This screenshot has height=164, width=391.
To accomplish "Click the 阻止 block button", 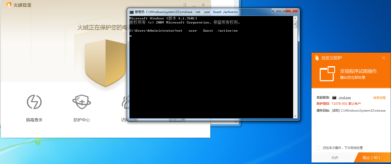I will pyautogui.click(x=372, y=158).
